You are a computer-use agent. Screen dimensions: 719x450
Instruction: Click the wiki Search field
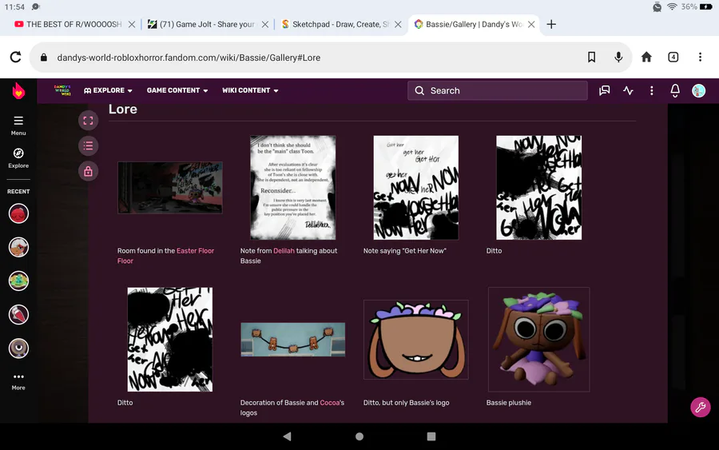pos(498,90)
